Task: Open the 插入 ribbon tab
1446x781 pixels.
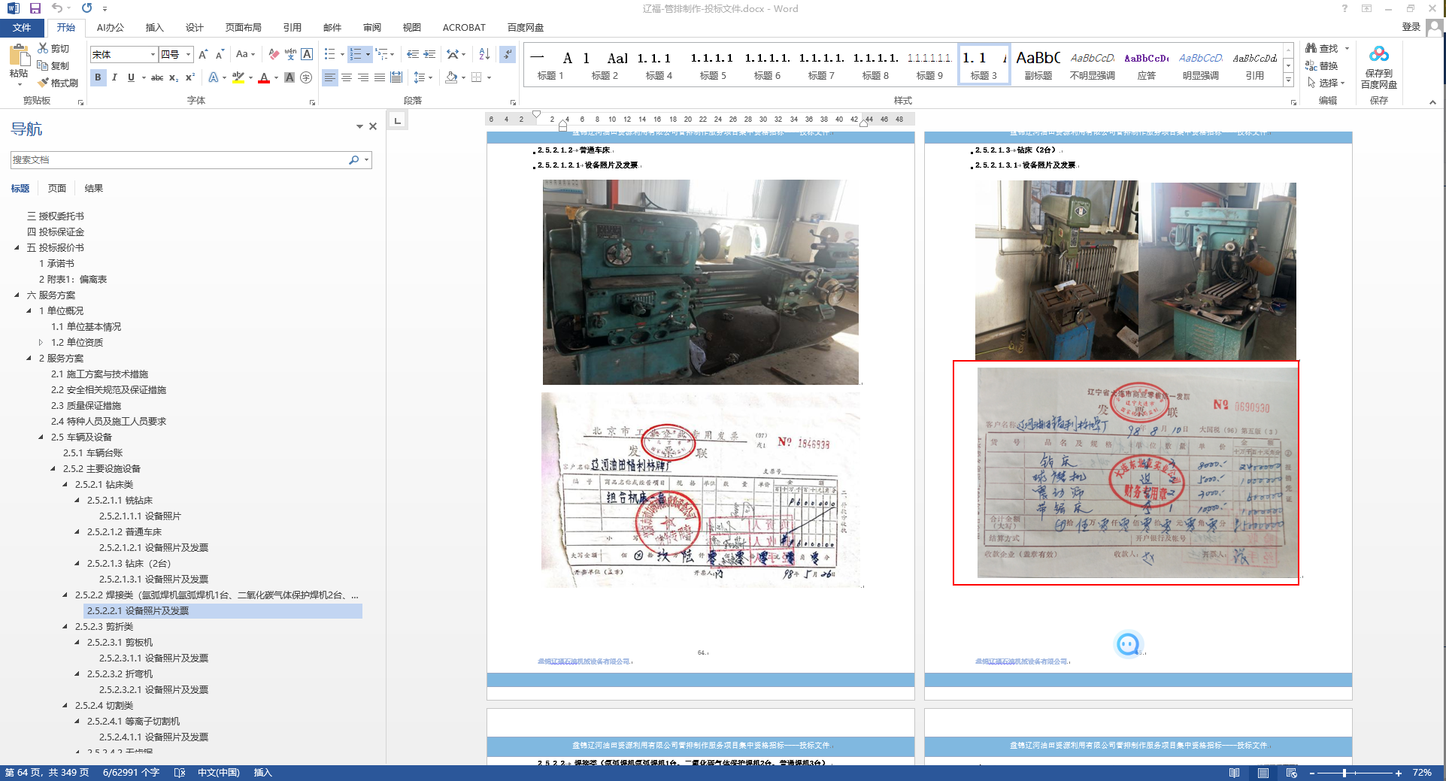Action: pos(154,27)
